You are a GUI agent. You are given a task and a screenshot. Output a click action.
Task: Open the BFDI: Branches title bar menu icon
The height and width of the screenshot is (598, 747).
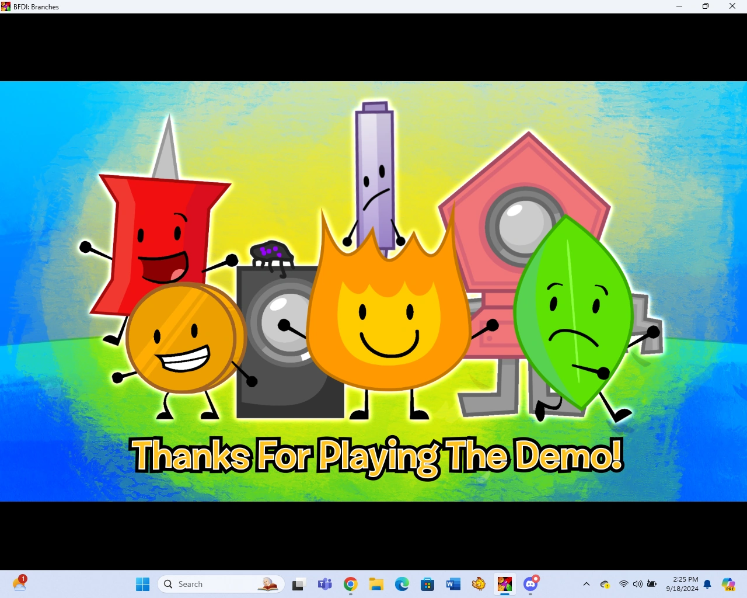[6, 6]
